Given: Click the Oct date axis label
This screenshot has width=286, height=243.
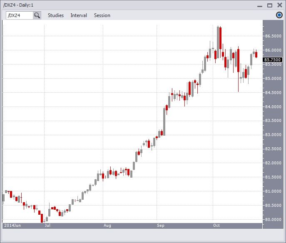Looking at the screenshot, I should (x=216, y=226).
